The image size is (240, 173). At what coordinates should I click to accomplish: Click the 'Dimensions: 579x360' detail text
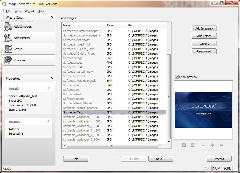[x=22, y=105]
